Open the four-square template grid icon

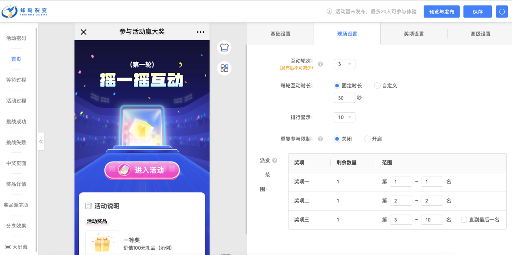click(x=224, y=68)
